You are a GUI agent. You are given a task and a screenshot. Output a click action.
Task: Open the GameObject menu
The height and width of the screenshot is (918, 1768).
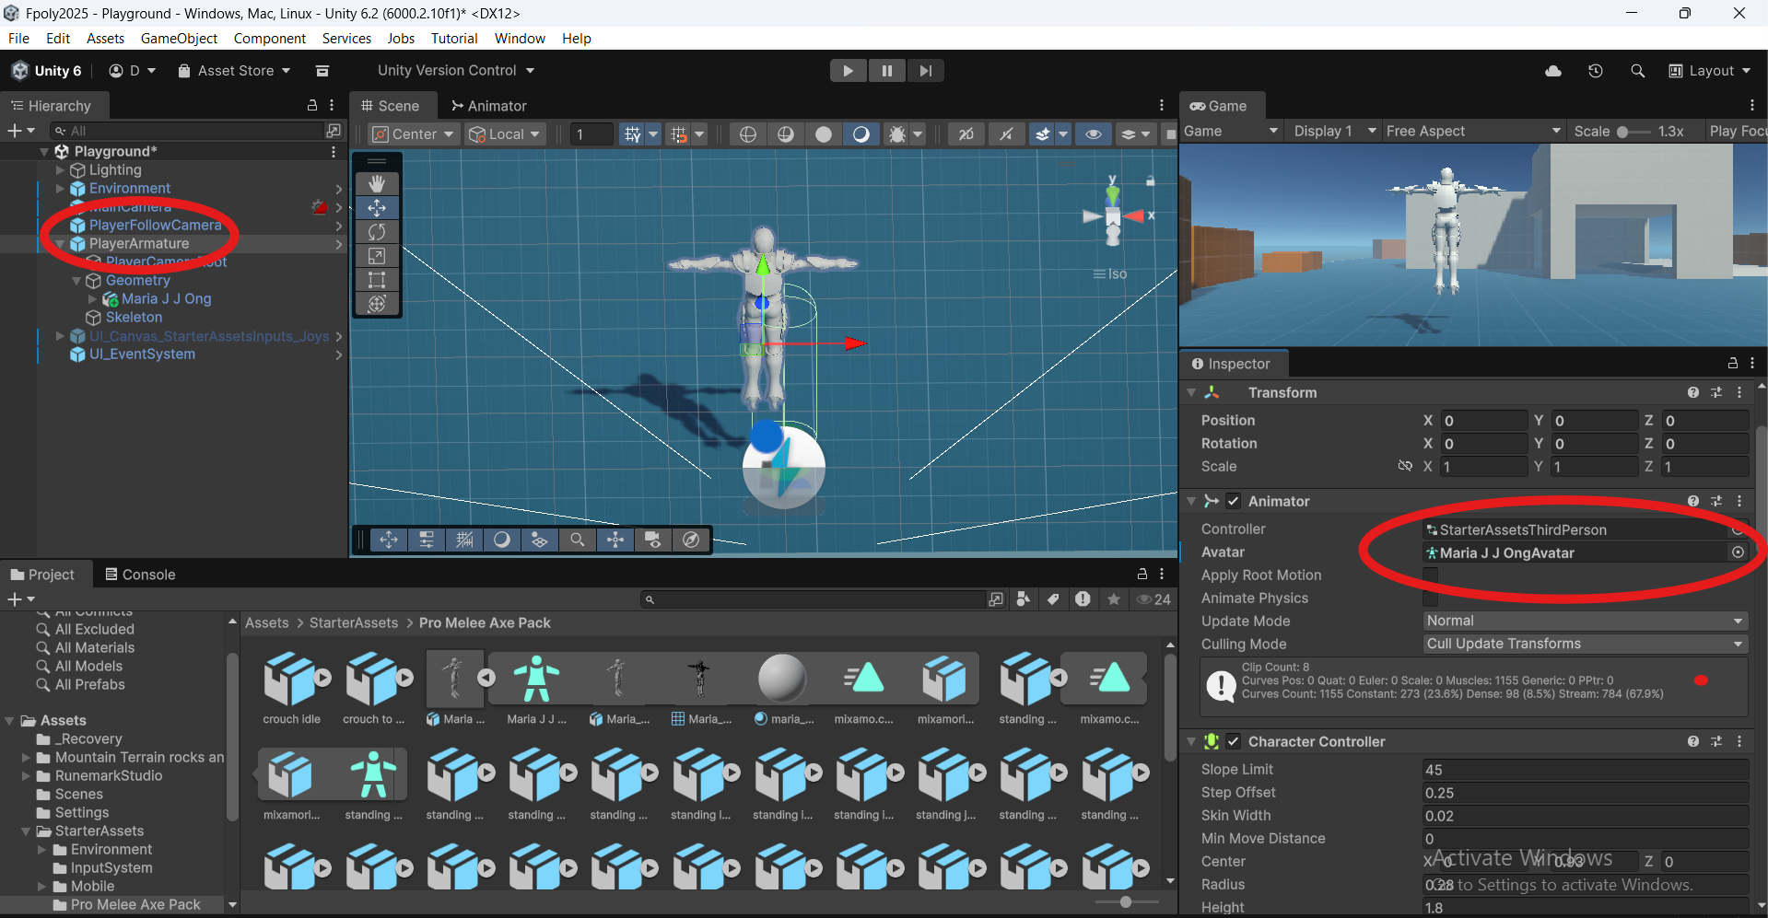[179, 38]
